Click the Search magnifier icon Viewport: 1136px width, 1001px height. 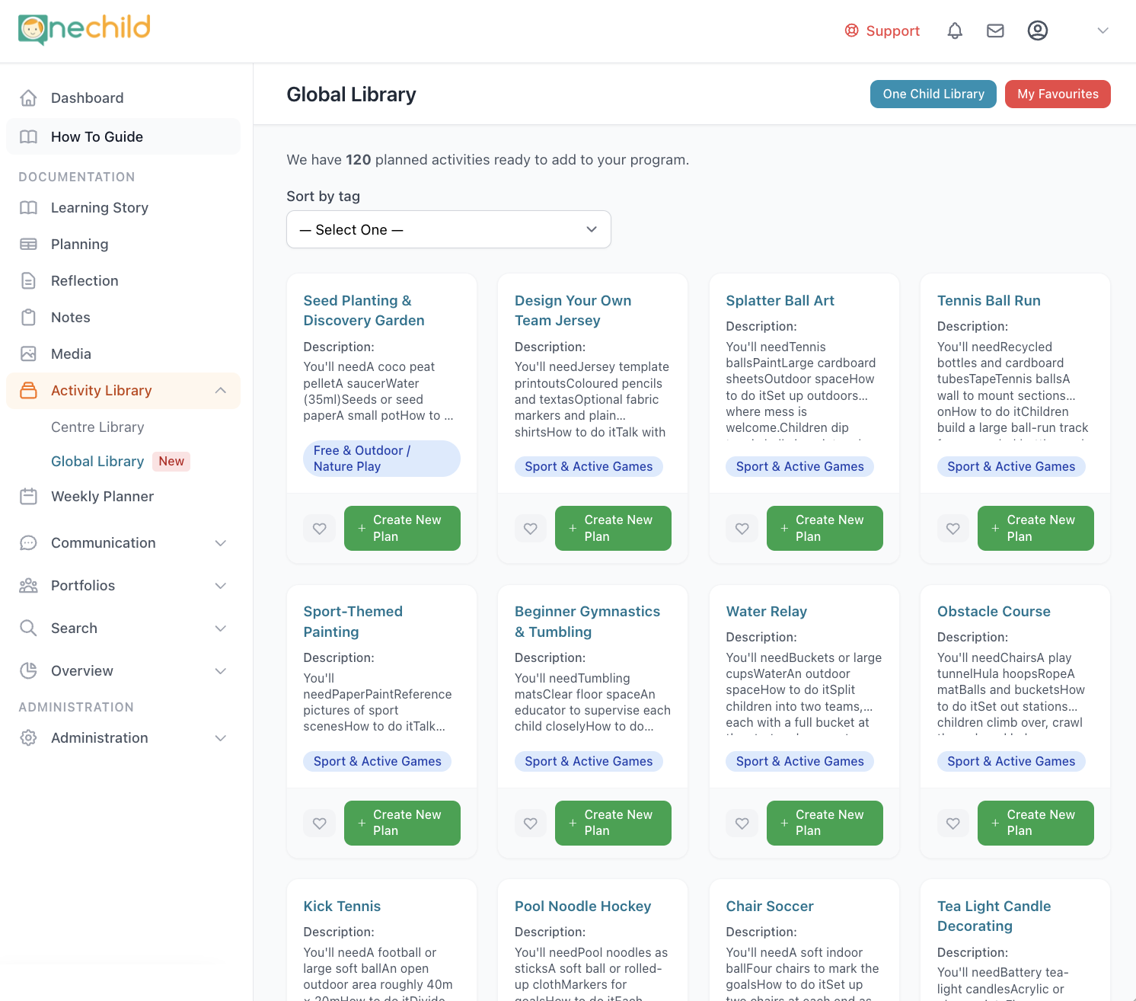pos(28,628)
